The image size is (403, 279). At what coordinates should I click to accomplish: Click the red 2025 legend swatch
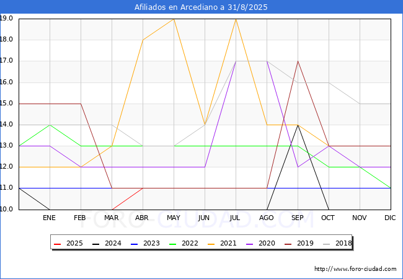tap(57, 244)
